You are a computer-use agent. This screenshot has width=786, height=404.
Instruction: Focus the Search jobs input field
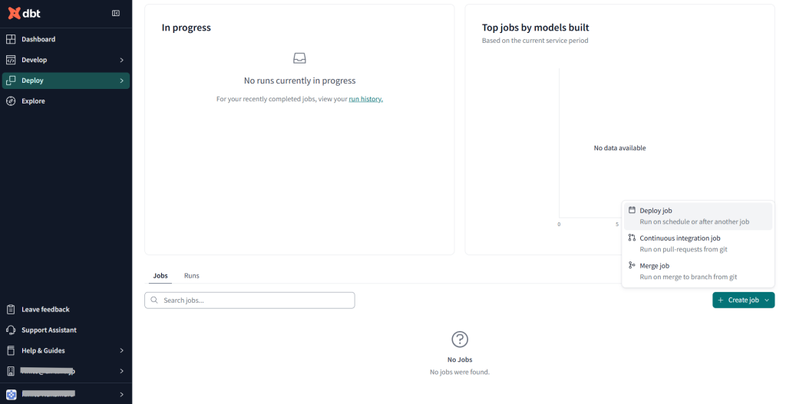(x=249, y=301)
